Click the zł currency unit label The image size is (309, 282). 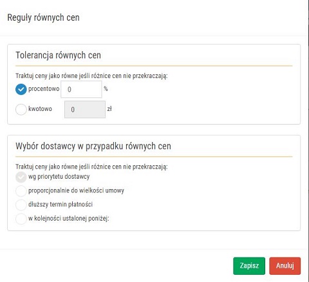tap(109, 109)
